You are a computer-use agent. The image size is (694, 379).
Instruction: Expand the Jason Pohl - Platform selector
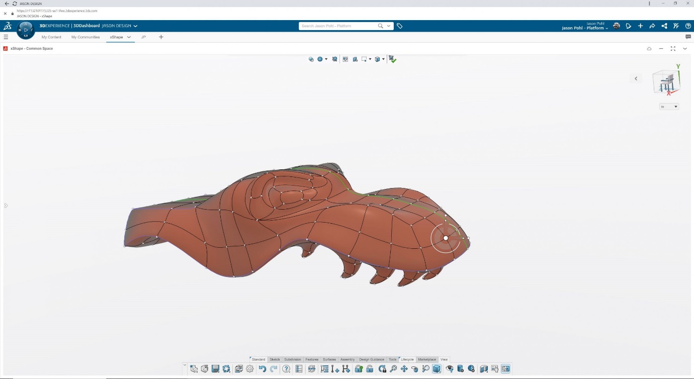click(585, 29)
